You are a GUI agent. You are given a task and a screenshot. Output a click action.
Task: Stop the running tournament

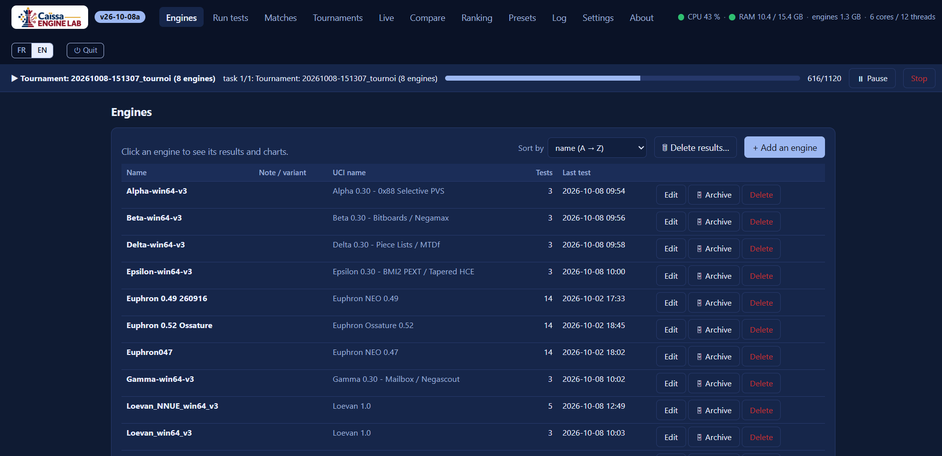919,78
